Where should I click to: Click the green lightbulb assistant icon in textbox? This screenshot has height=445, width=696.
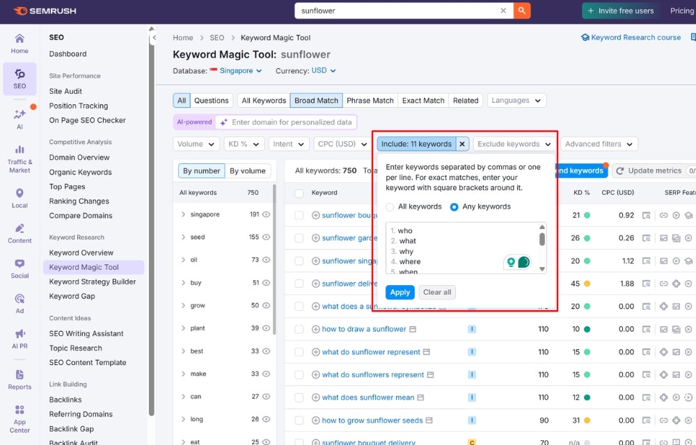(x=511, y=262)
